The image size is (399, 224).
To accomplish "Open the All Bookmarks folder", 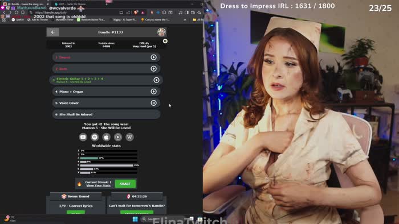I will 198,19.
